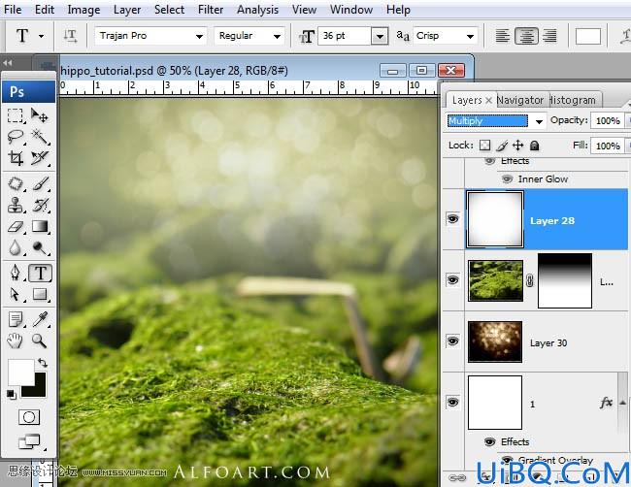The height and width of the screenshot is (487, 631).
Task: Select the Hand tool
Action: 16,341
